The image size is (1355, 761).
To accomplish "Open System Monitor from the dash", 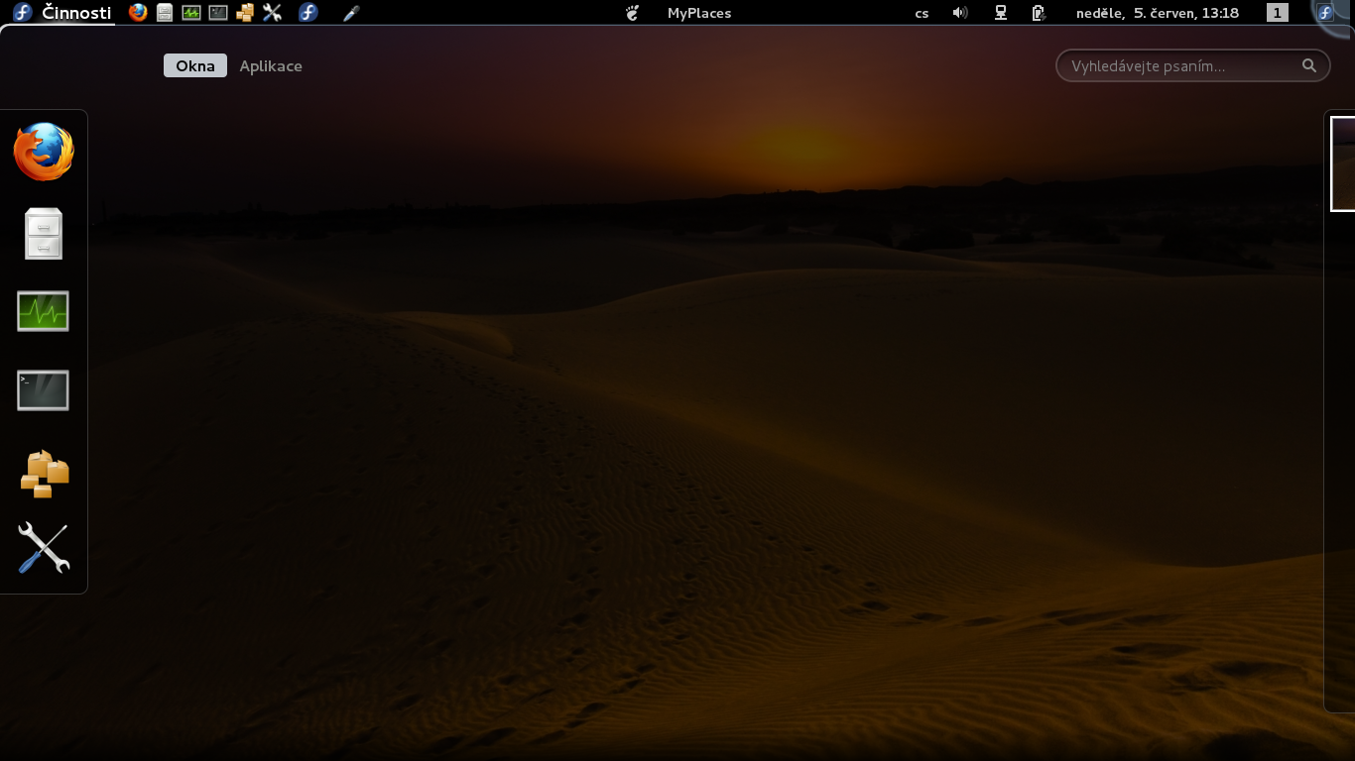I will [44, 311].
